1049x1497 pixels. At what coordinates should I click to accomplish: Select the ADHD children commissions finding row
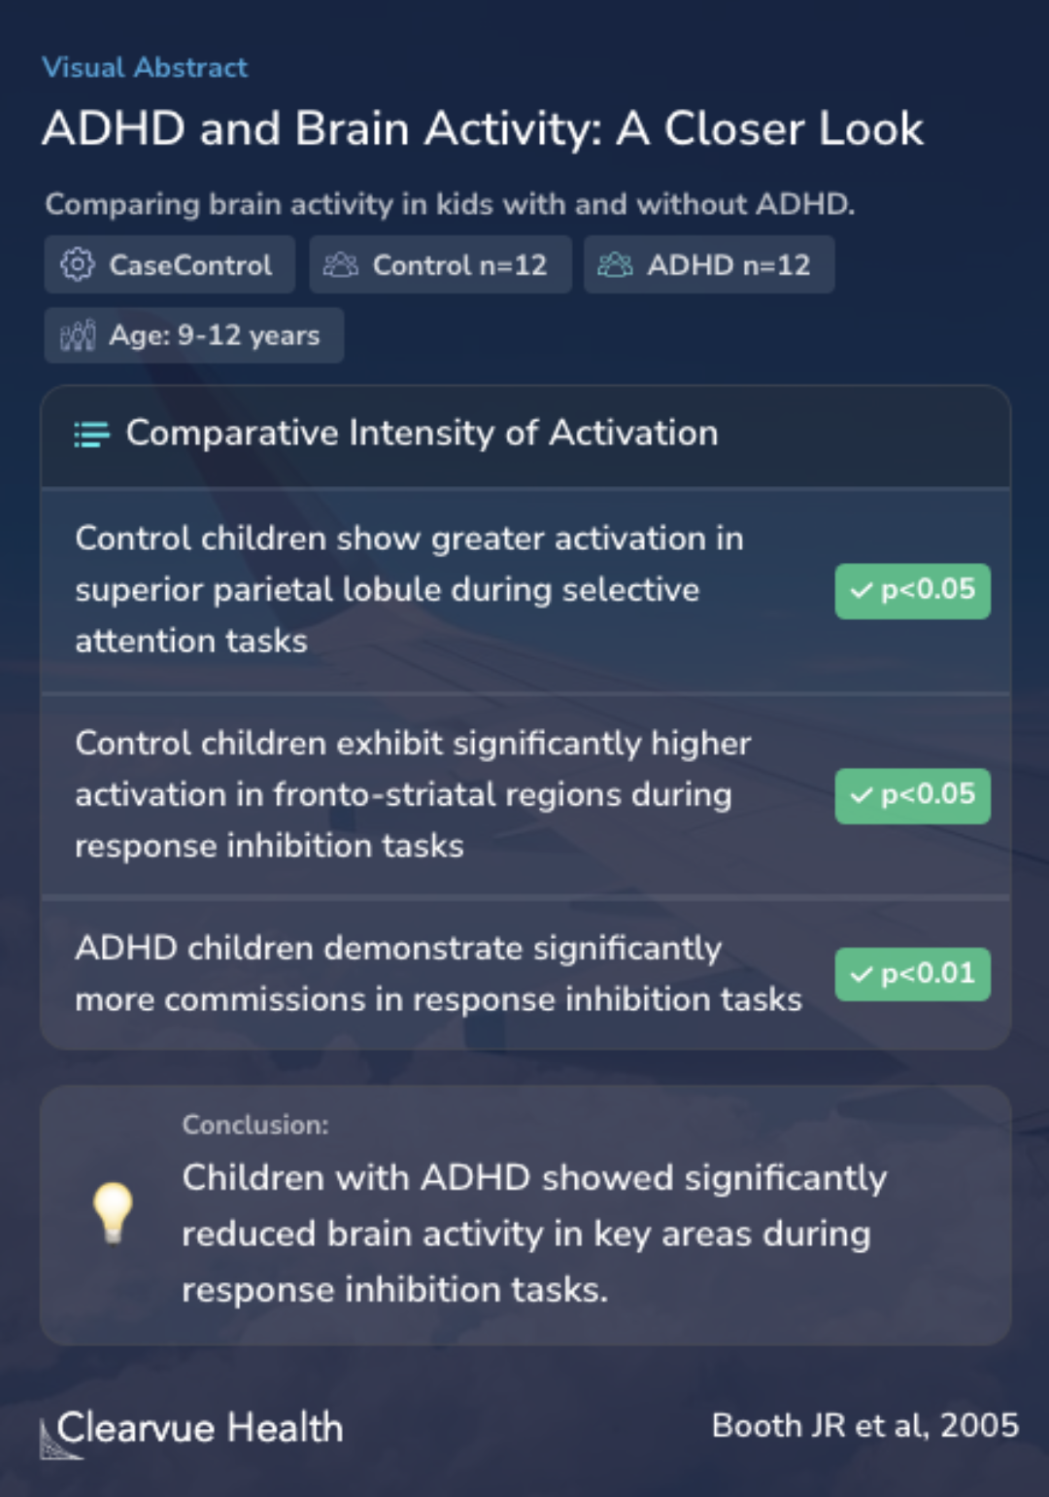(525, 974)
